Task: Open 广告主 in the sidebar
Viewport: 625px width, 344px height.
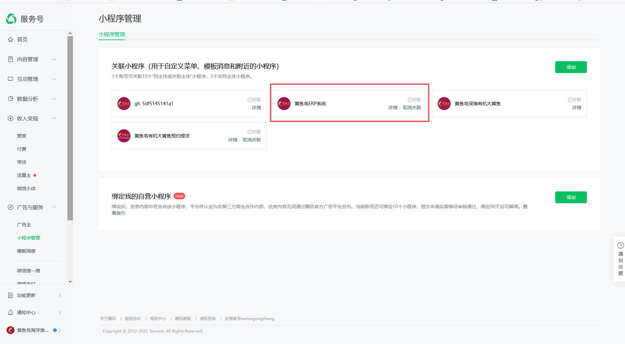Action: [24, 225]
